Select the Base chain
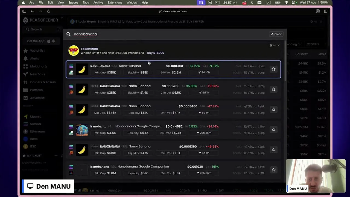Screen dimensions: 350x197 (x=34, y=139)
